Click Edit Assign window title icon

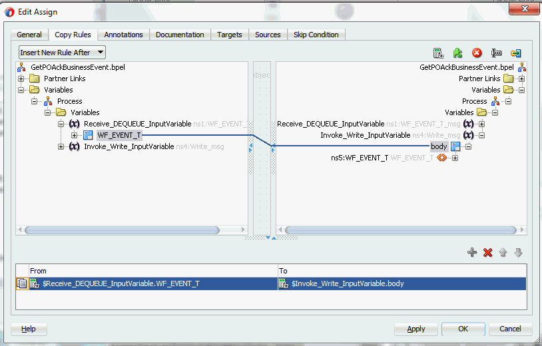click(9, 12)
